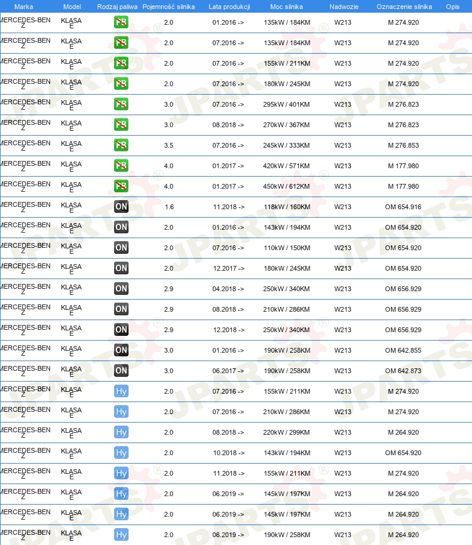The height and width of the screenshot is (545, 472).
Task: Click engine code 'M 276.853'
Action: pyautogui.click(x=403, y=145)
